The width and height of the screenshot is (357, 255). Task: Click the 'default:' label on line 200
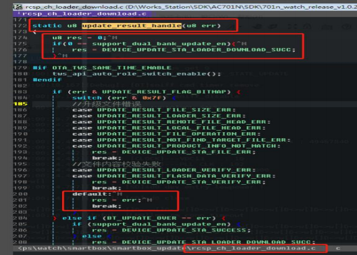pyautogui.click(x=92, y=194)
